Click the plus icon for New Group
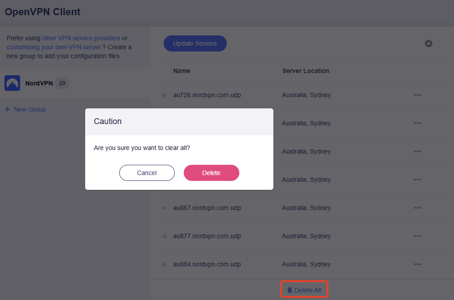 coord(7,109)
